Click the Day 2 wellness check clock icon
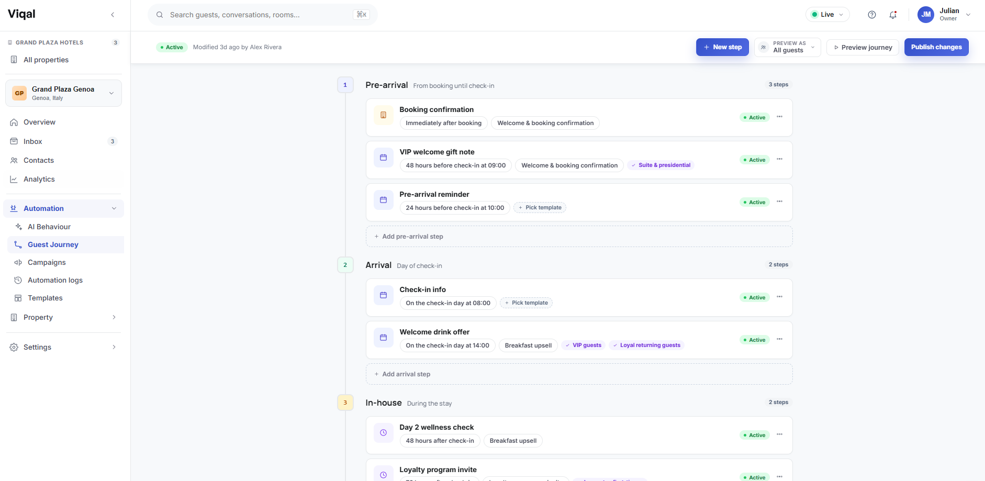This screenshot has height=481, width=985. pyautogui.click(x=383, y=433)
